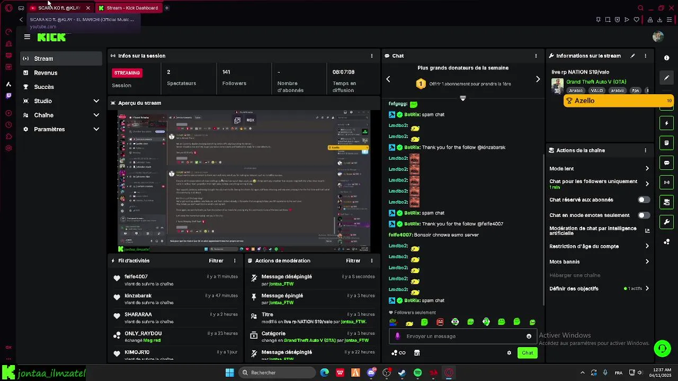678x381 pixels.
Task: Go to next top donors slide
Action: click(538, 79)
